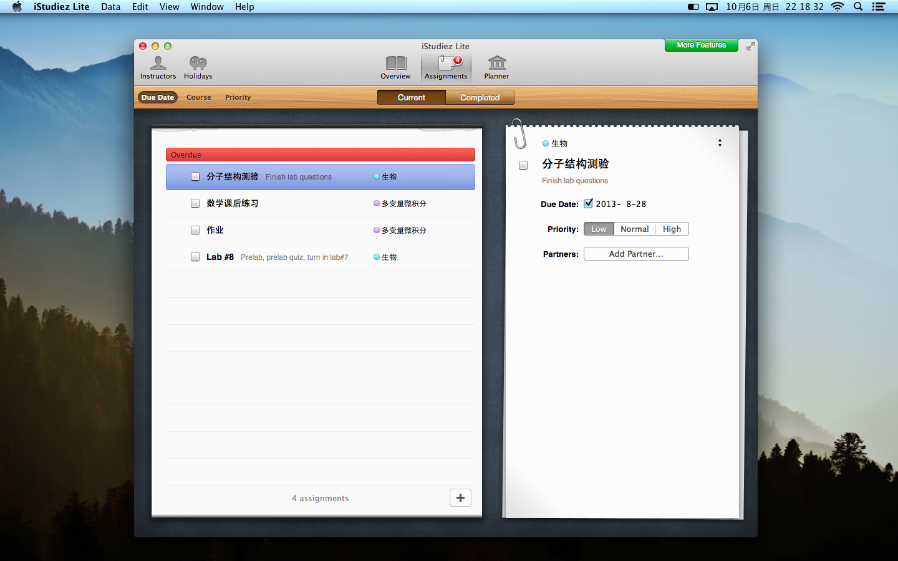Toggle the Due Date checkbox

coord(588,203)
